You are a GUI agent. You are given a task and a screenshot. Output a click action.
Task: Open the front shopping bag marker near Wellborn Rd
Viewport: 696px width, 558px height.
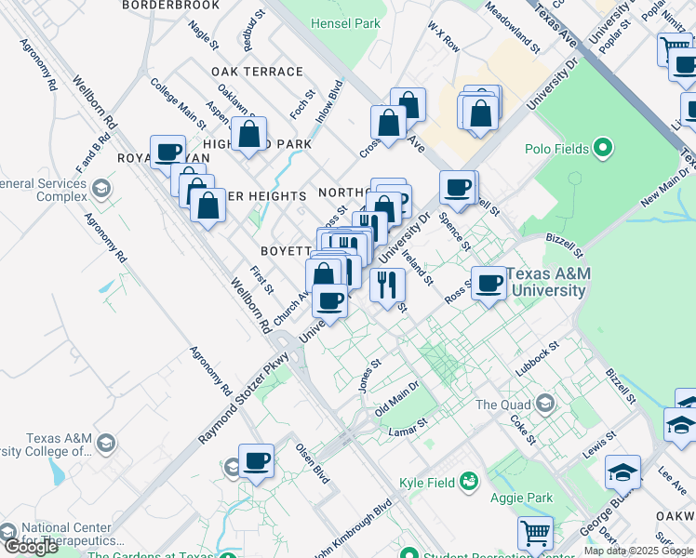[x=207, y=206]
